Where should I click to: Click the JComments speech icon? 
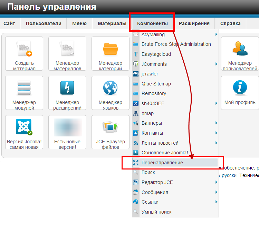pos(136,64)
